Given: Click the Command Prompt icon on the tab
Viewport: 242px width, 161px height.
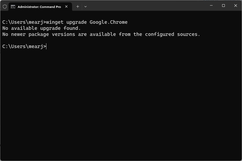Looking at the screenshot, I should (13, 7).
